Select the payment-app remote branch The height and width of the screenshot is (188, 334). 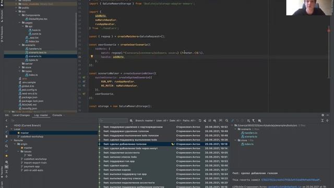point(32,167)
